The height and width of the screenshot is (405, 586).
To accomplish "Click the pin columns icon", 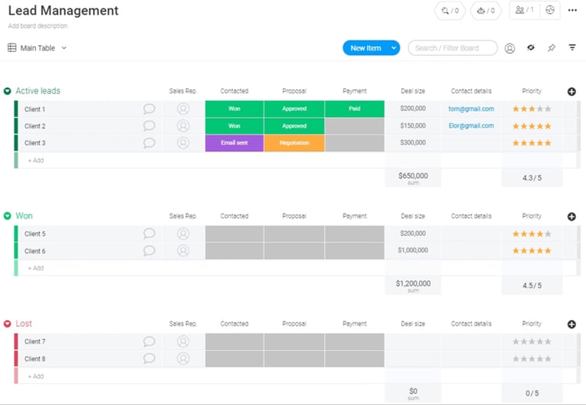I will 551,48.
